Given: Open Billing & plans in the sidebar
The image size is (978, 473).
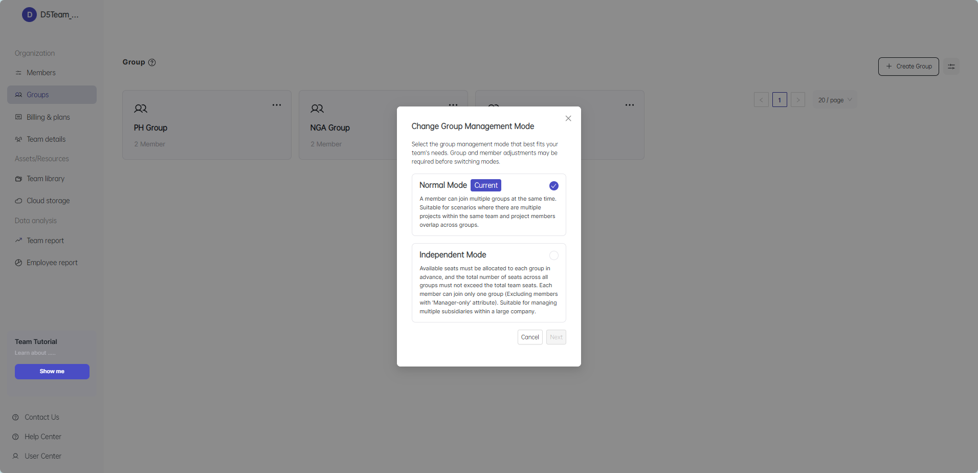Looking at the screenshot, I should 48,117.
